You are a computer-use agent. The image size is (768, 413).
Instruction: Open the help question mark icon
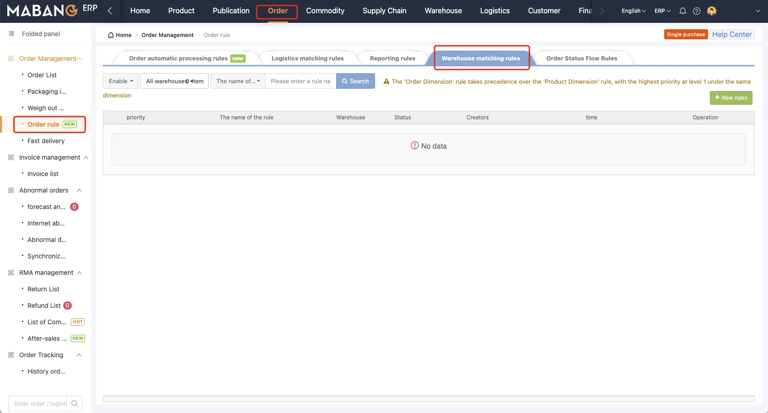[x=697, y=11]
